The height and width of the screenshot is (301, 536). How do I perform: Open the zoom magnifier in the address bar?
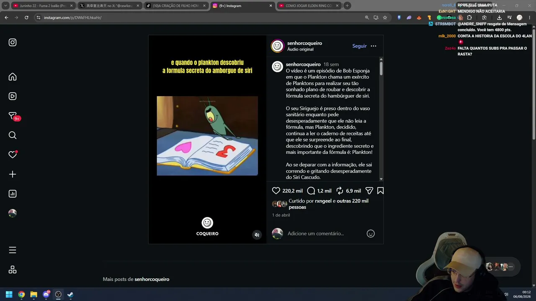pos(367,18)
